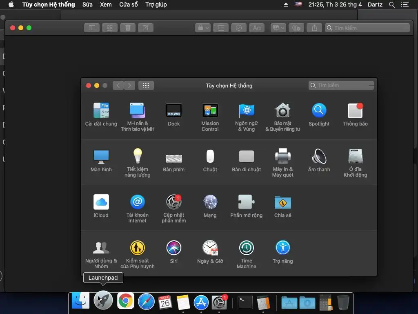Open Safari from the Dock
Screen dimensions: 418x314
(x=146, y=301)
